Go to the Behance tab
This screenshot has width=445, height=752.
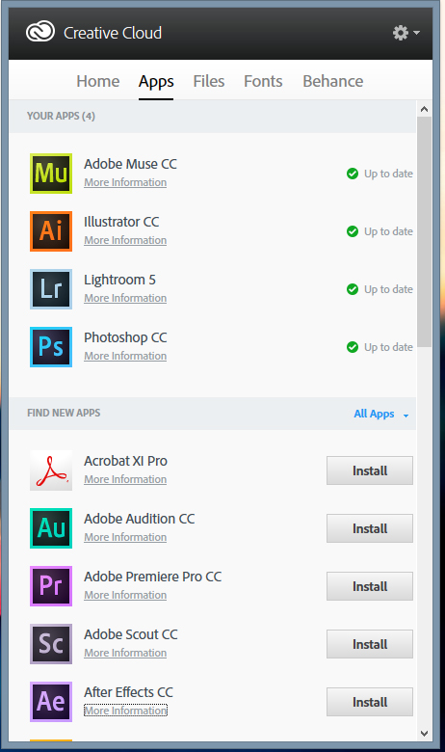333,81
